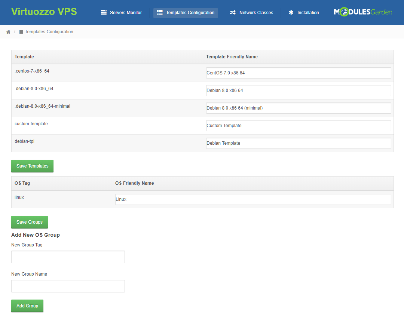This screenshot has width=404, height=322.
Task: Select the linux OS tag cell
Action: 62,199
